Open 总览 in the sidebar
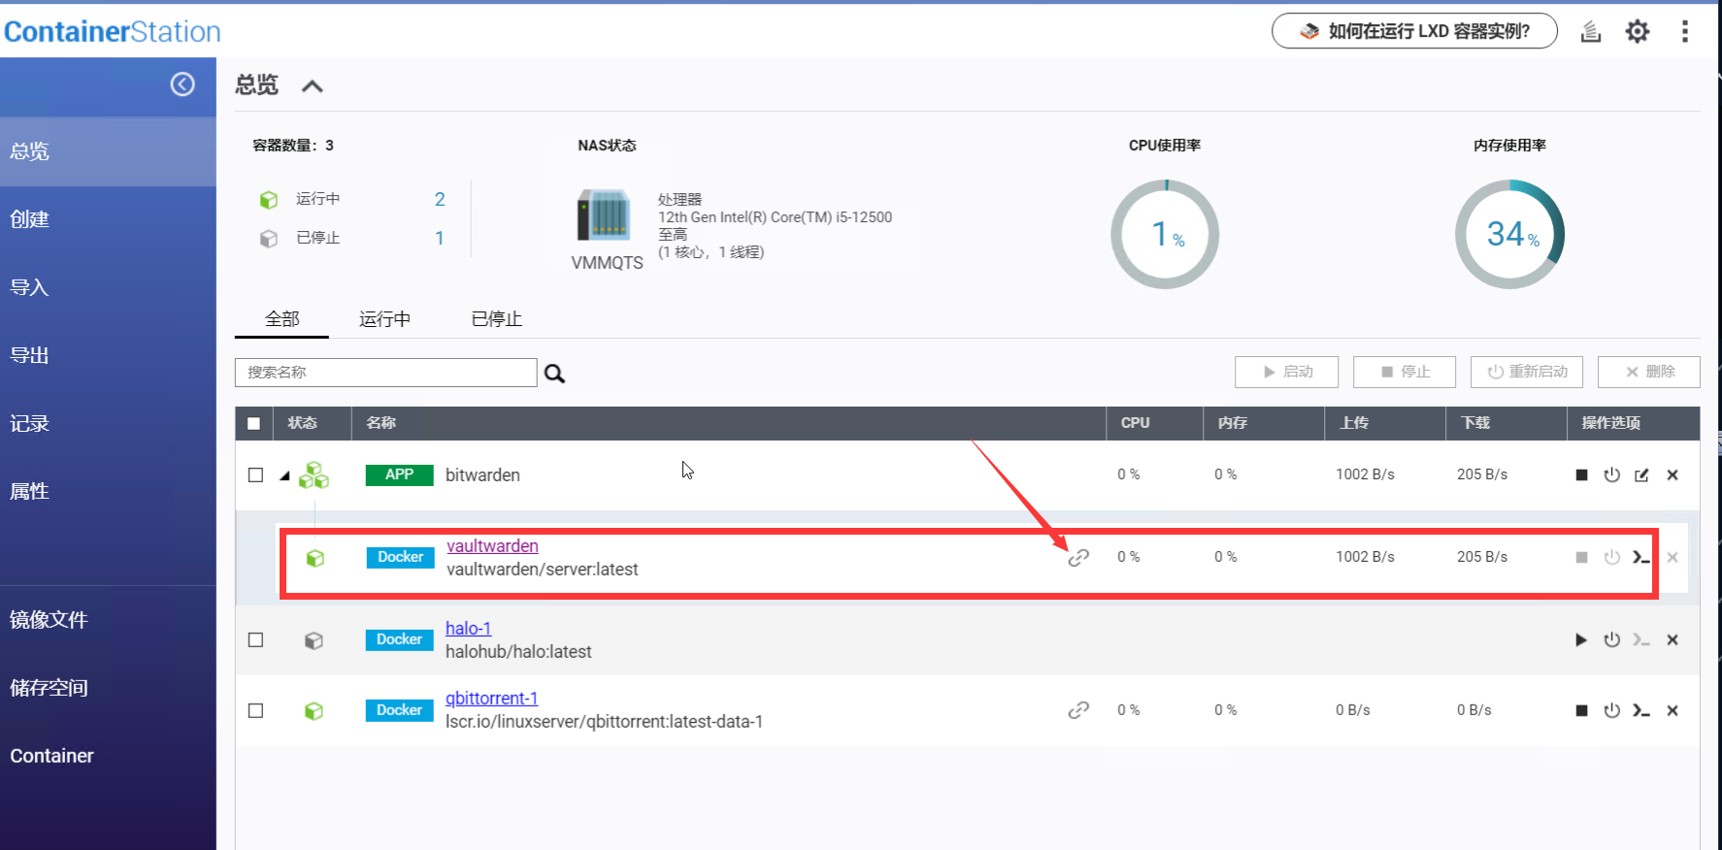1722x850 pixels. tap(108, 152)
